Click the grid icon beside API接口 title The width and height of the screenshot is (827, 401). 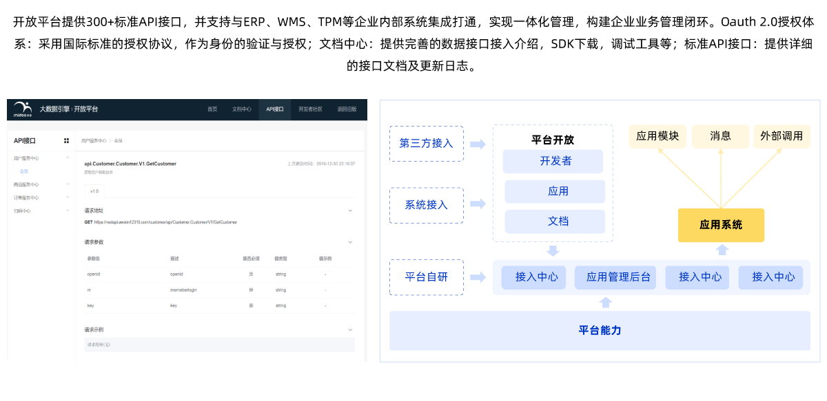coord(67,140)
